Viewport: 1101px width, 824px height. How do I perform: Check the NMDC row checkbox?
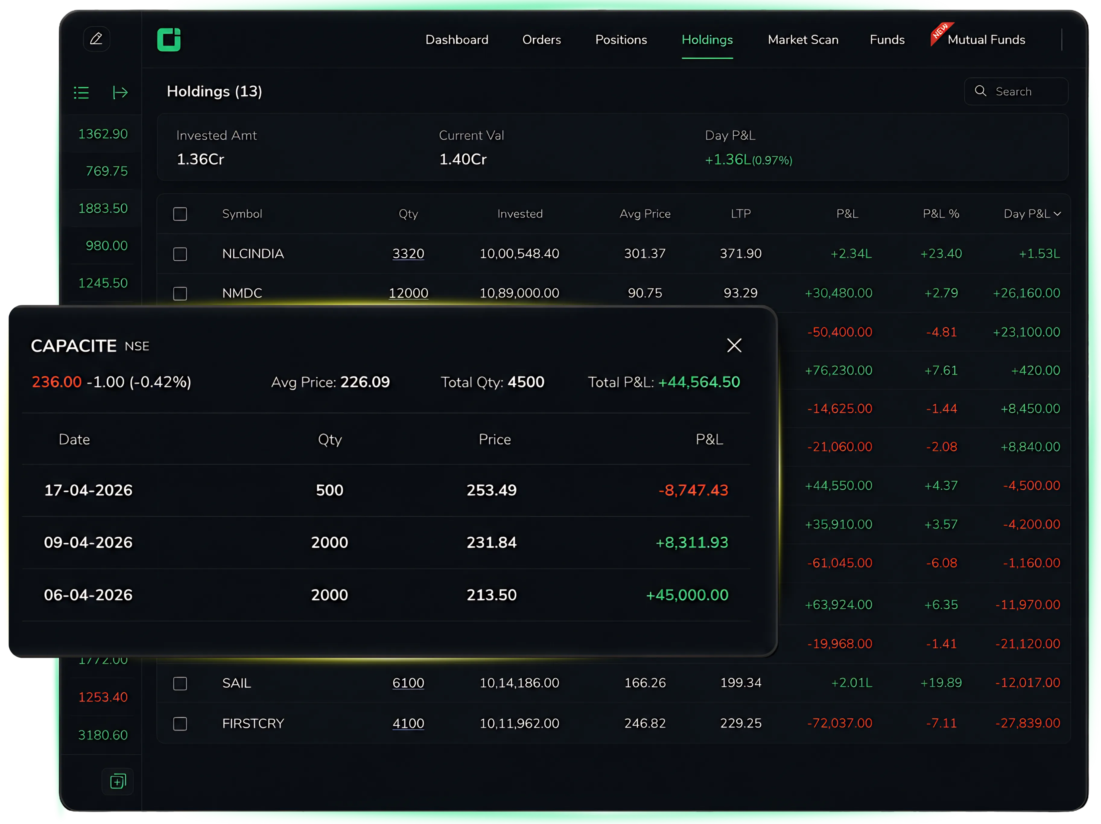[180, 293]
